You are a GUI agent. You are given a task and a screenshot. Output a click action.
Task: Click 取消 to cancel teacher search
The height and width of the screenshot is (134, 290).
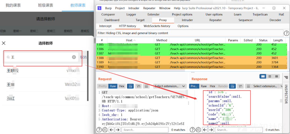[83, 57]
